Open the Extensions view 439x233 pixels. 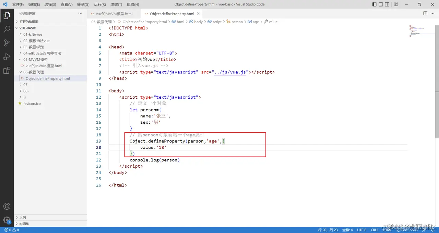point(7,71)
